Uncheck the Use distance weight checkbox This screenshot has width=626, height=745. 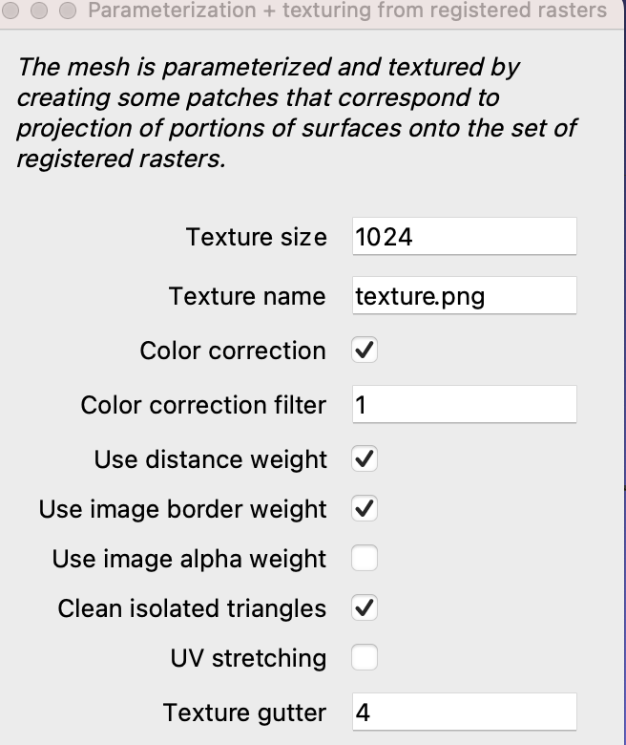(x=365, y=459)
